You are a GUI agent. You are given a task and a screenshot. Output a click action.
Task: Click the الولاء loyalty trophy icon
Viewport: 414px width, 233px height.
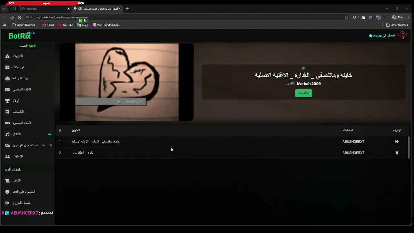coord(7,101)
